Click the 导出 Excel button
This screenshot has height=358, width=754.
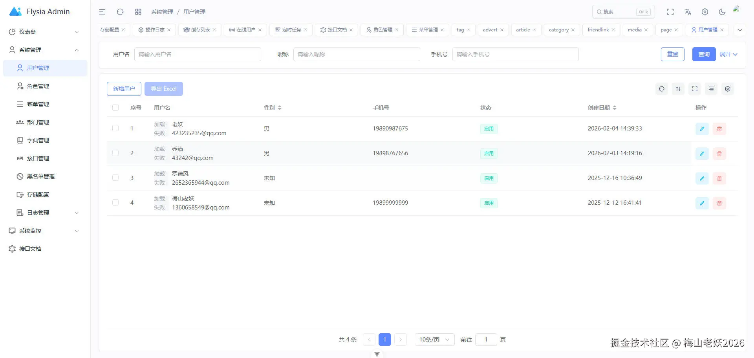[x=164, y=89]
